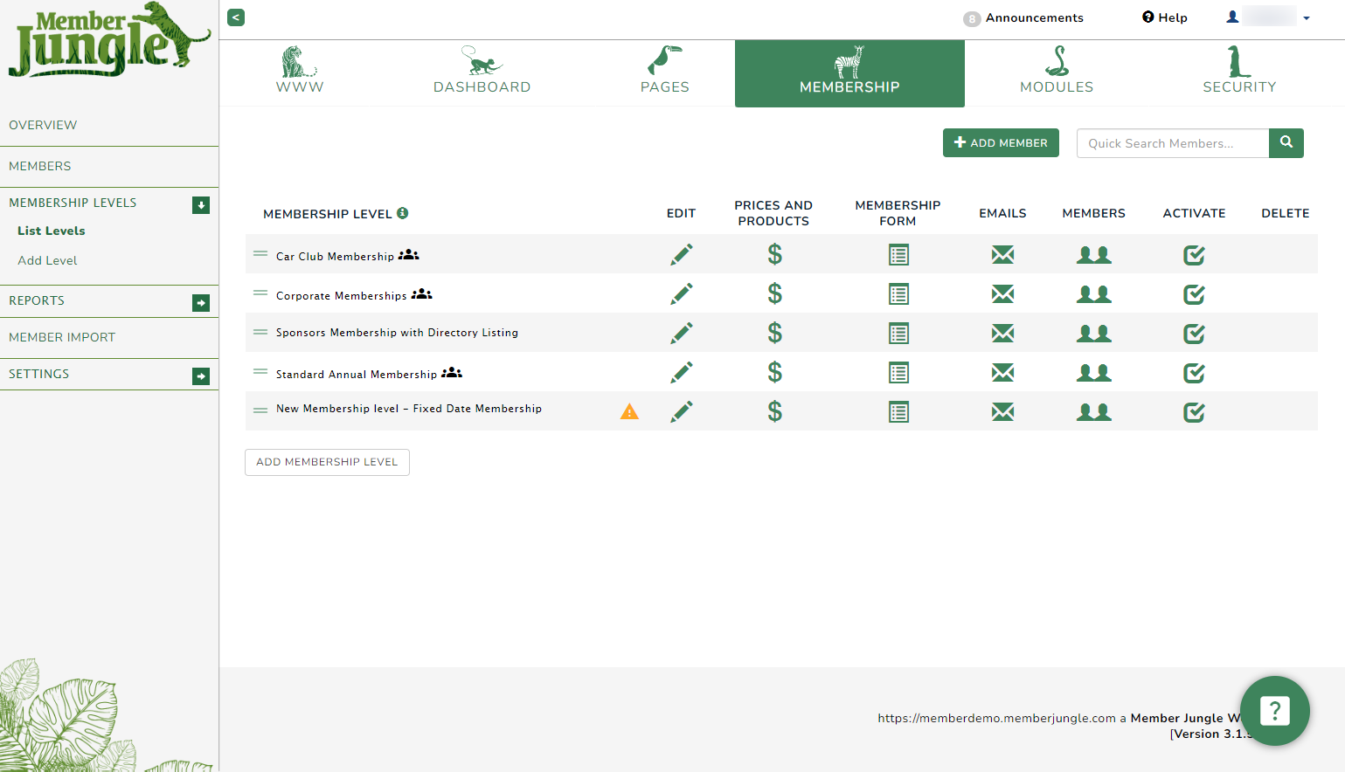Toggle activation for Standard Annual Membership
This screenshot has width=1345, height=772.
click(1194, 373)
